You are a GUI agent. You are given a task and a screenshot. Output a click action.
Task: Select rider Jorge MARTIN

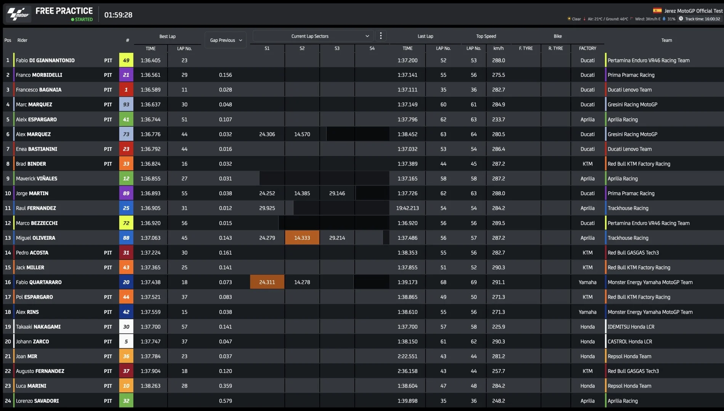click(x=32, y=193)
